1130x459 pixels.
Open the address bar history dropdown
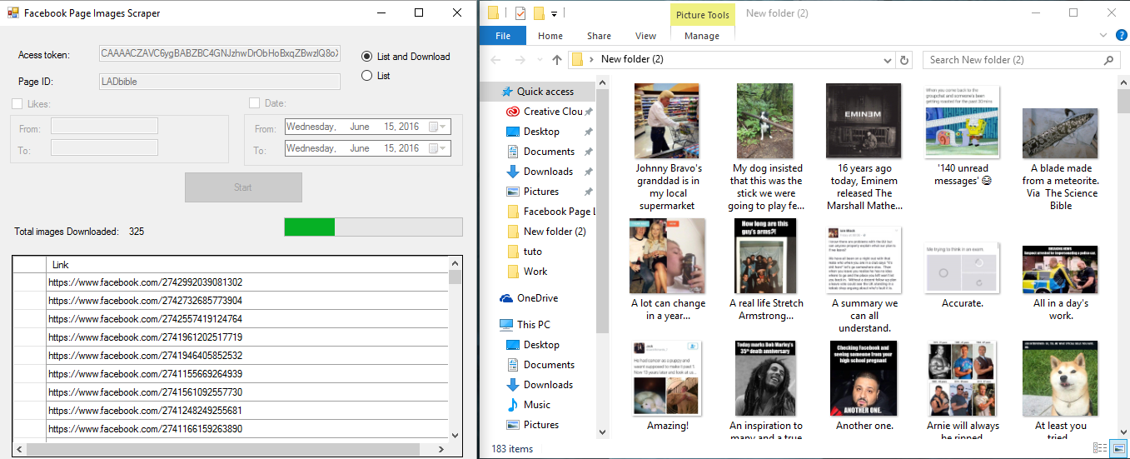(x=889, y=60)
